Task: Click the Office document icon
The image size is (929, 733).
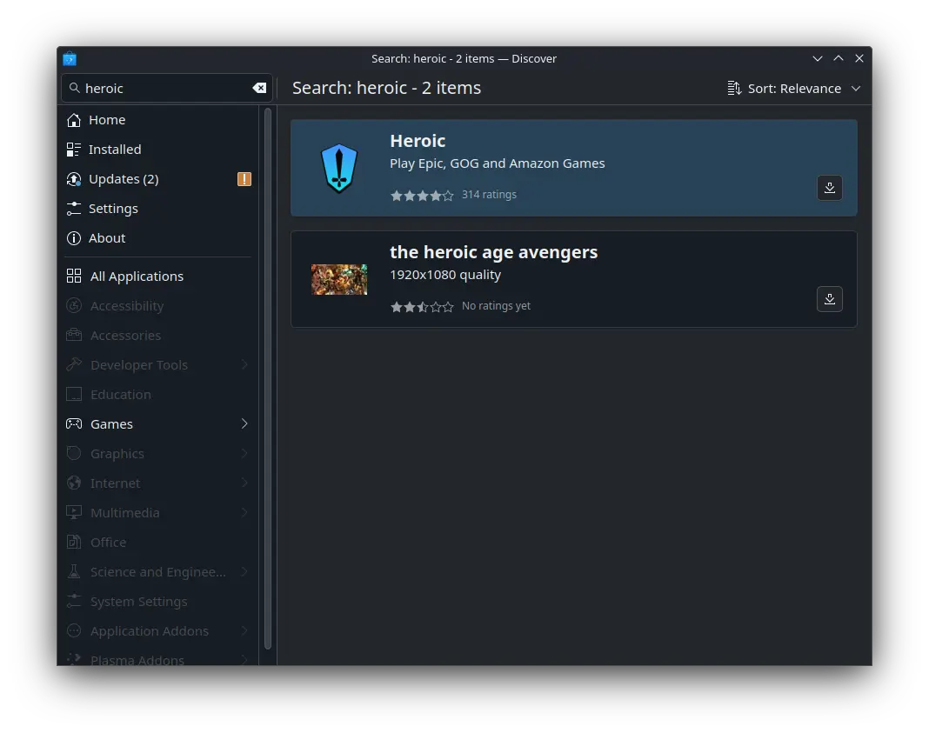Action: click(74, 543)
